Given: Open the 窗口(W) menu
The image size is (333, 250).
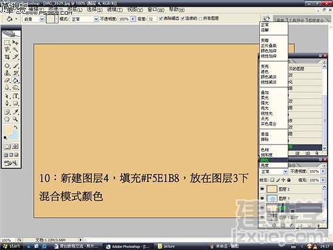Looking at the screenshot, I should (x=156, y=10).
